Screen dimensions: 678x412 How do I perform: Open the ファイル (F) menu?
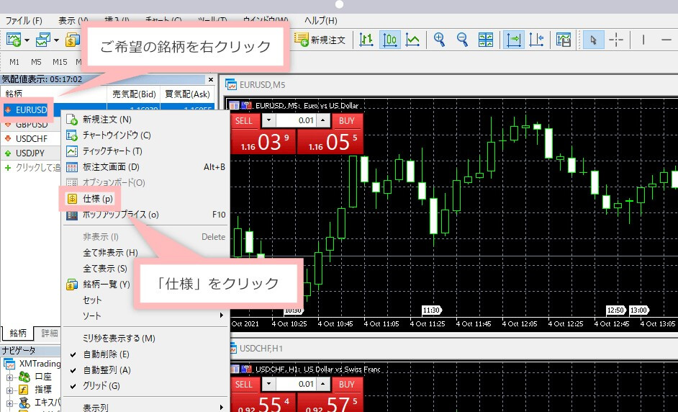click(x=24, y=20)
